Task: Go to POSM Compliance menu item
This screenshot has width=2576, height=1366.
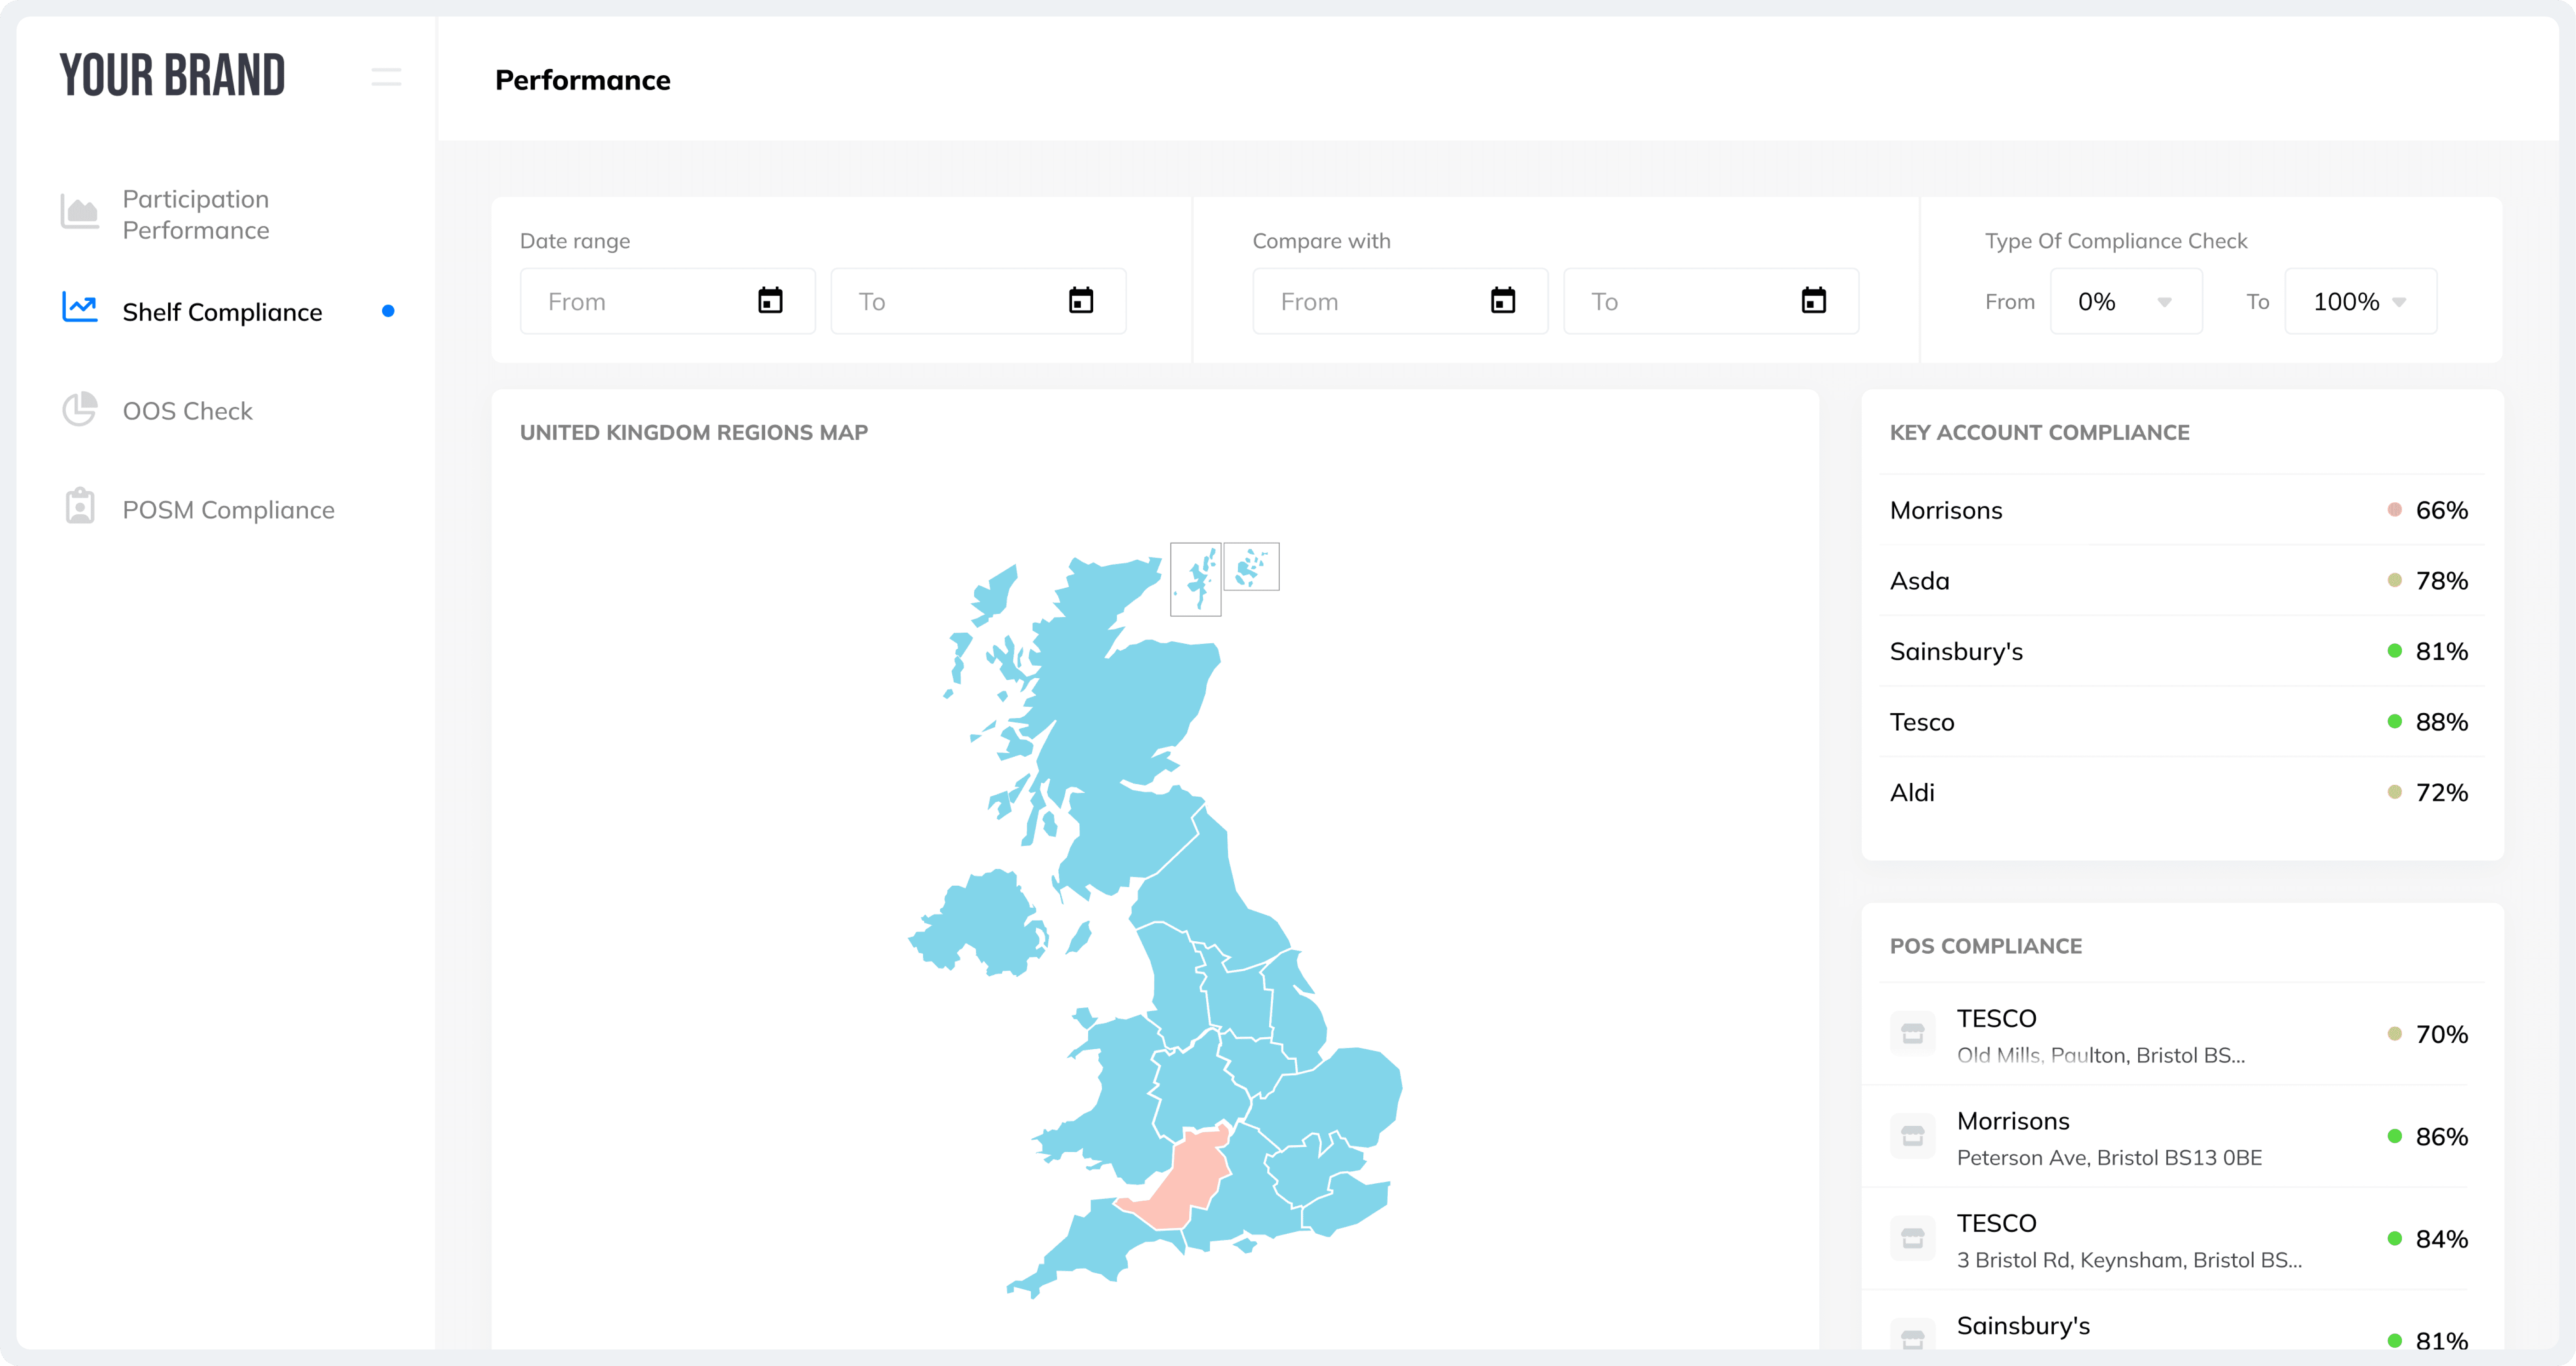Action: [x=228, y=511]
